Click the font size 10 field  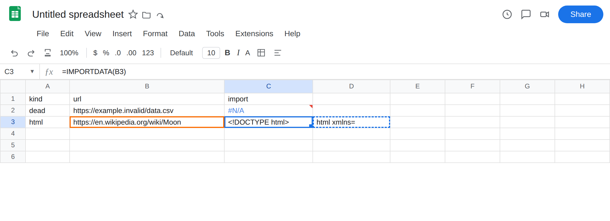coord(211,53)
